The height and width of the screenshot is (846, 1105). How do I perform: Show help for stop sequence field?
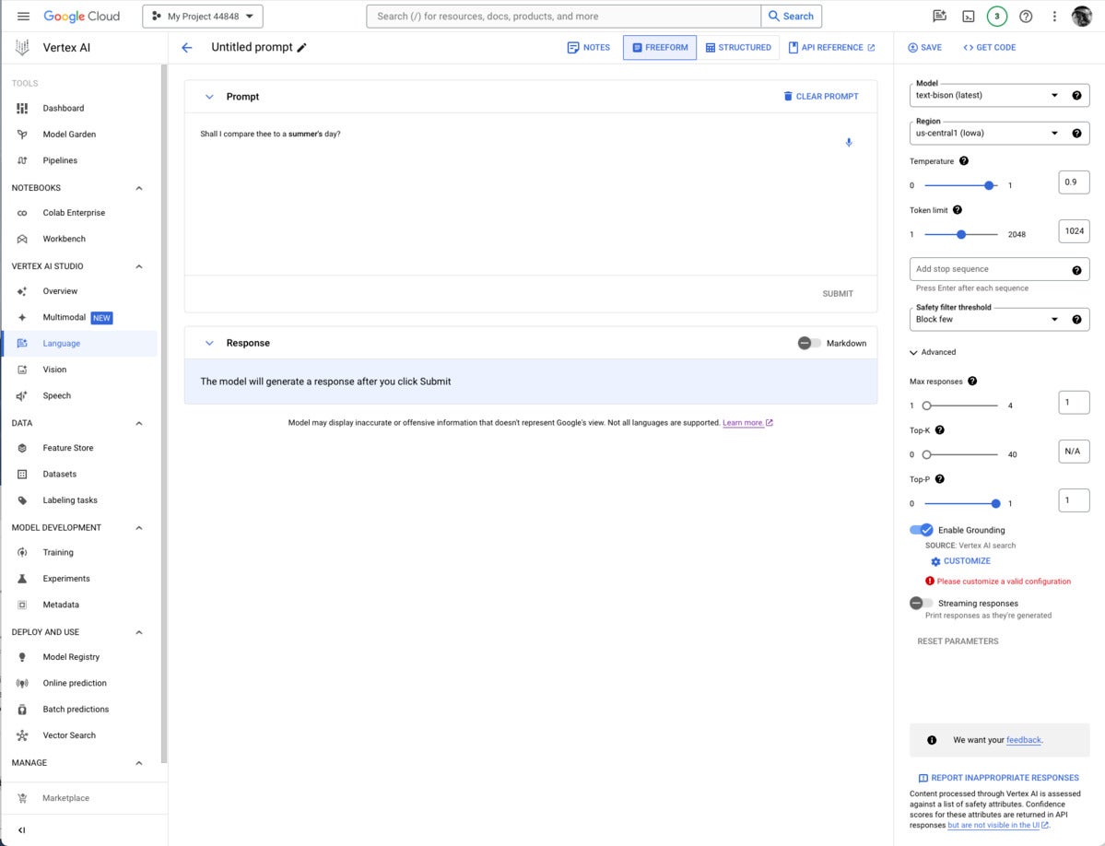tap(1076, 270)
